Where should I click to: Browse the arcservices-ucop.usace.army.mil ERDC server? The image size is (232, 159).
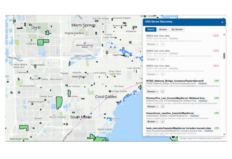click(x=153, y=59)
